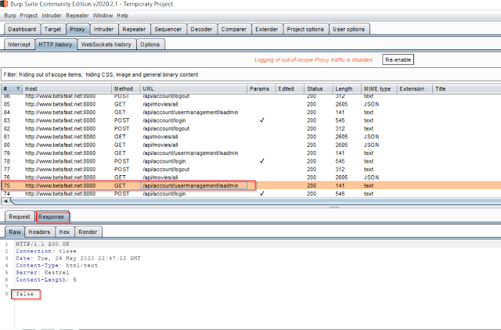Screen dimensions: 501x330
Task: Open the Intruder menu
Action: point(52,16)
